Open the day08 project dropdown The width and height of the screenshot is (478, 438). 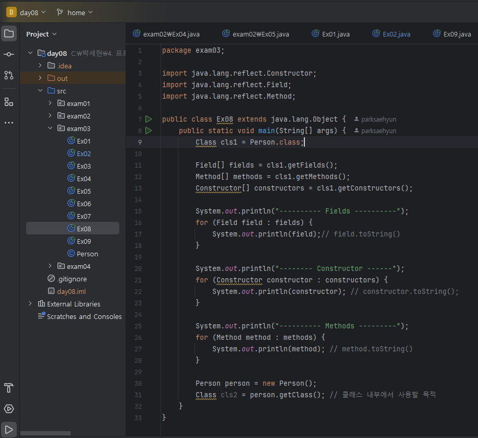[28, 13]
